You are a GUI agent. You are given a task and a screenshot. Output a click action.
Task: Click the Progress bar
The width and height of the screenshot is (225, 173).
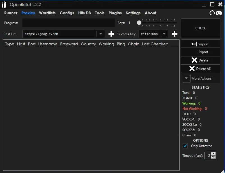click(x=68, y=23)
